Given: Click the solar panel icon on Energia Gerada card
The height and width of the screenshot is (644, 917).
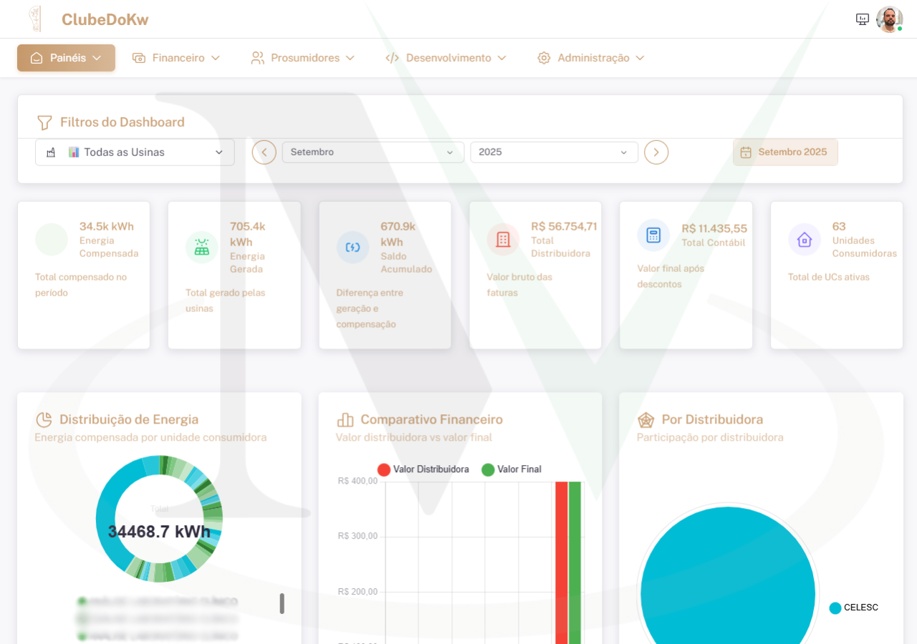Looking at the screenshot, I should 201,246.
